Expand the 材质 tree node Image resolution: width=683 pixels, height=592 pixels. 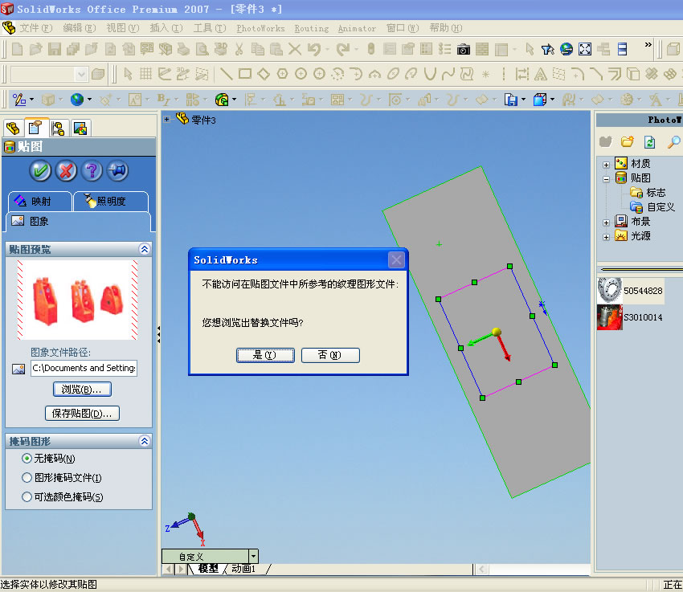coord(606,165)
